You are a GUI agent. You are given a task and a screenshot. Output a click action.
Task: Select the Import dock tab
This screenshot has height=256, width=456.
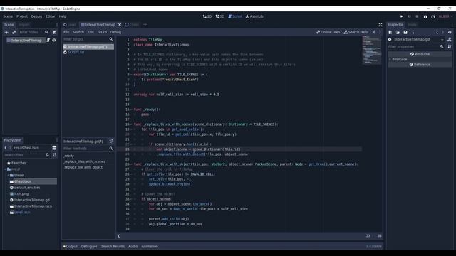(x=24, y=25)
